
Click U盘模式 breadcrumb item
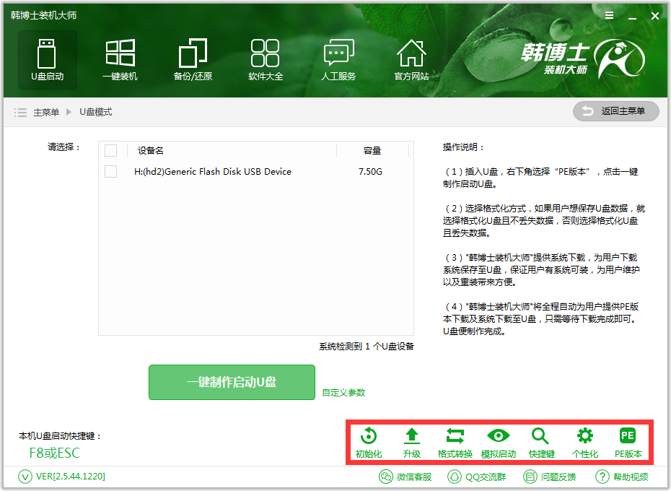point(96,112)
